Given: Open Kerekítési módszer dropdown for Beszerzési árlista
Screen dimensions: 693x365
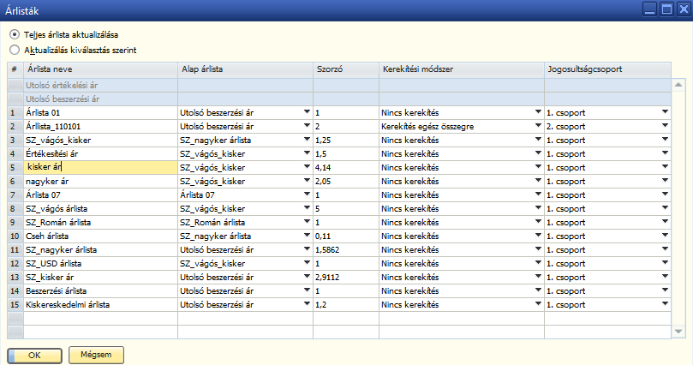Looking at the screenshot, I should pos(538,290).
